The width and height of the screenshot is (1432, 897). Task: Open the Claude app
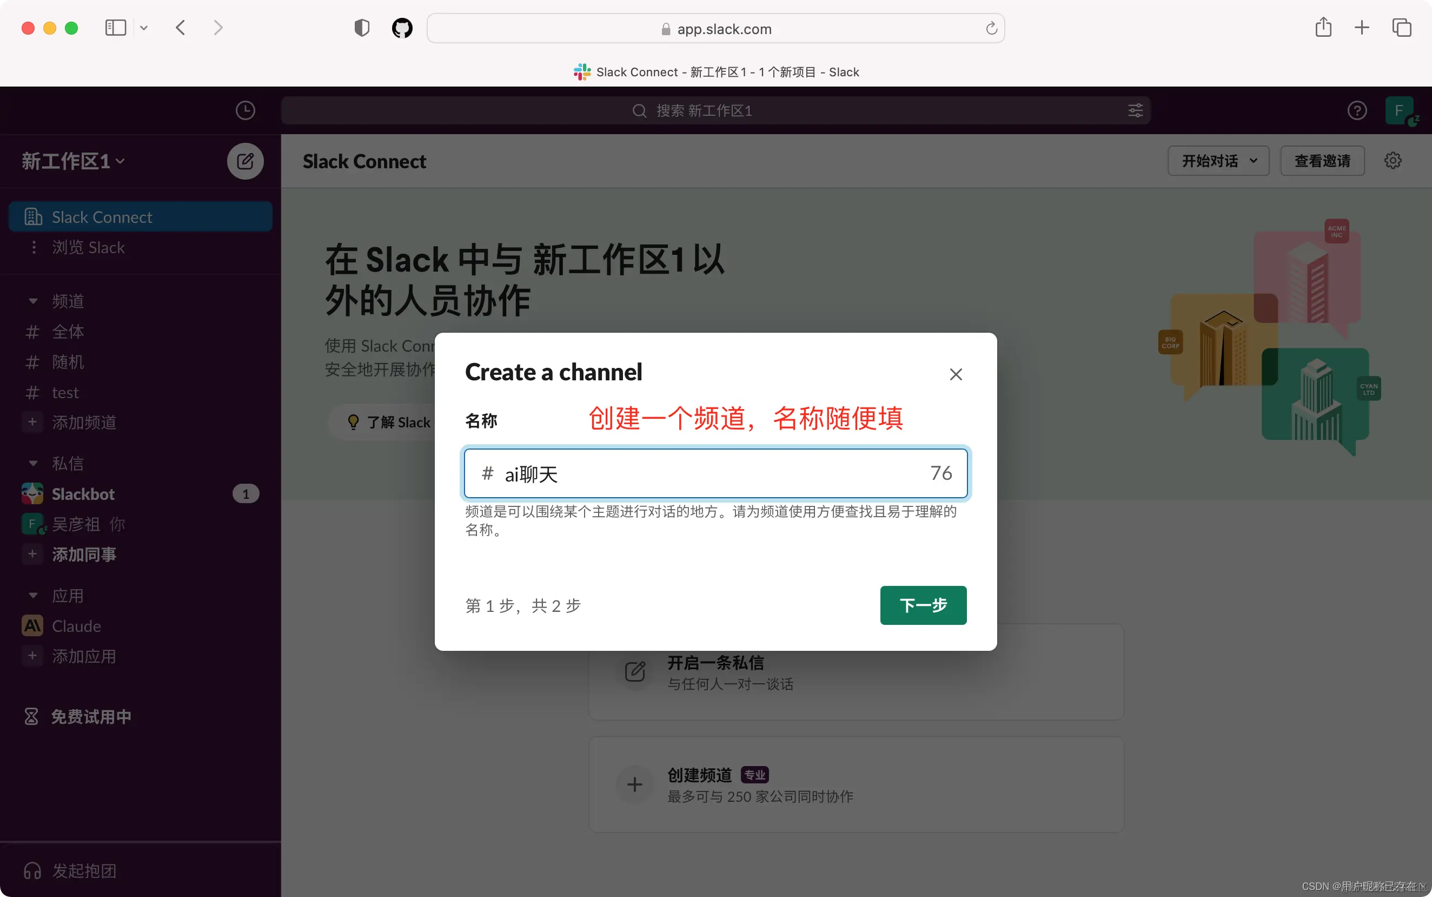coord(141,626)
